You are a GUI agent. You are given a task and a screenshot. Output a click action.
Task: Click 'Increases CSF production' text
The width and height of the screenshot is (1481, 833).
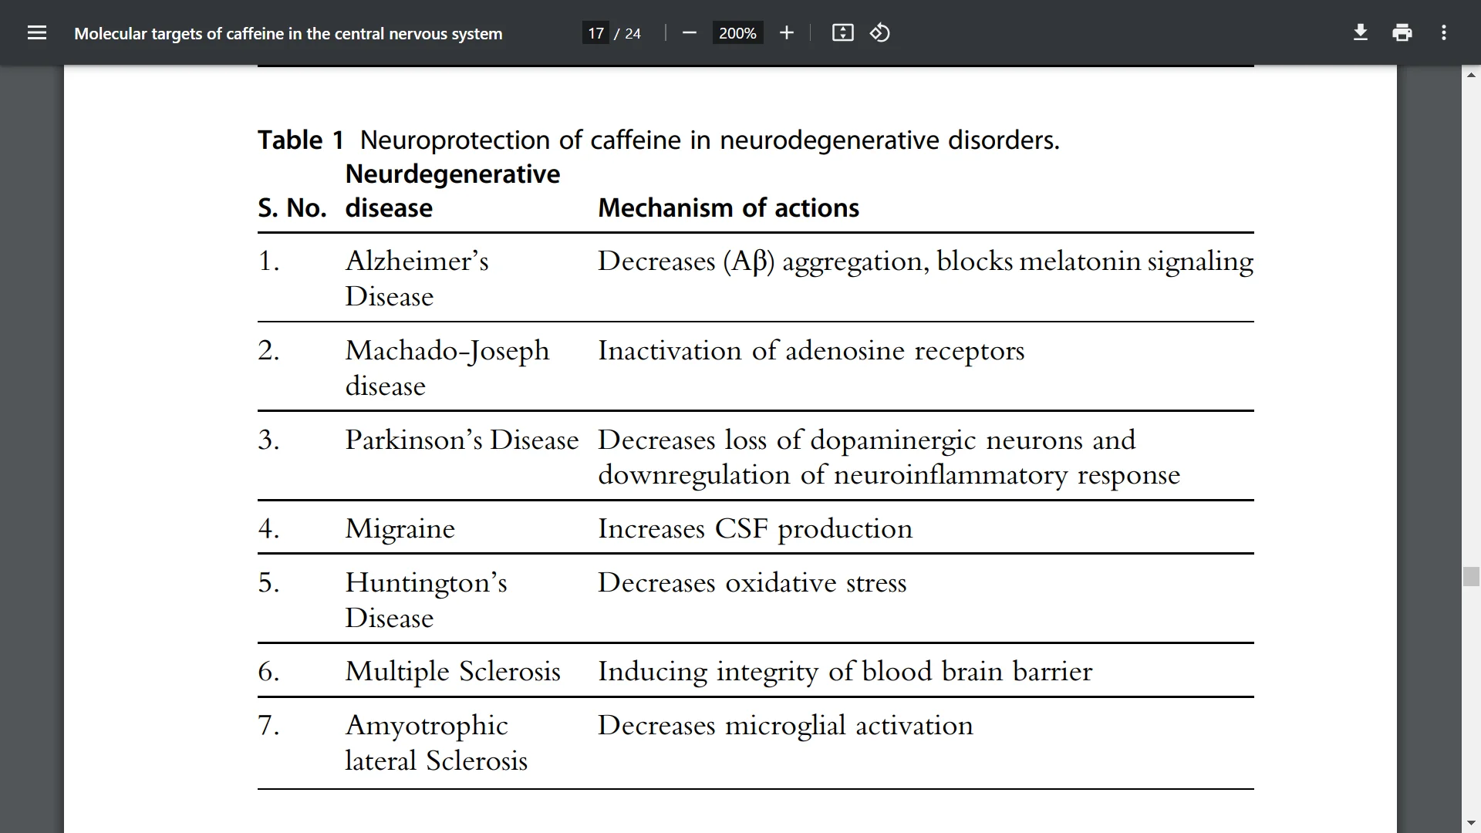click(754, 529)
